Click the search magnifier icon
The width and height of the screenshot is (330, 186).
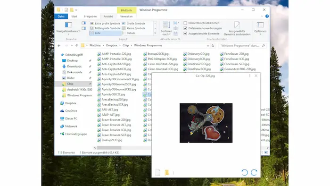(x=263, y=45)
